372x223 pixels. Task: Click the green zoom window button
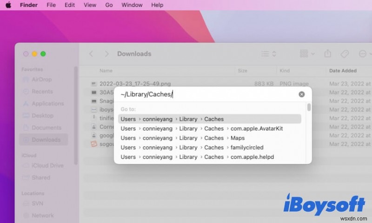coord(43,54)
